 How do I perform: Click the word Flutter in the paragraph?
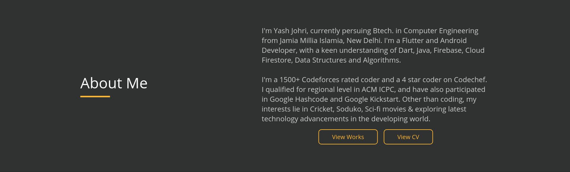click(x=413, y=41)
